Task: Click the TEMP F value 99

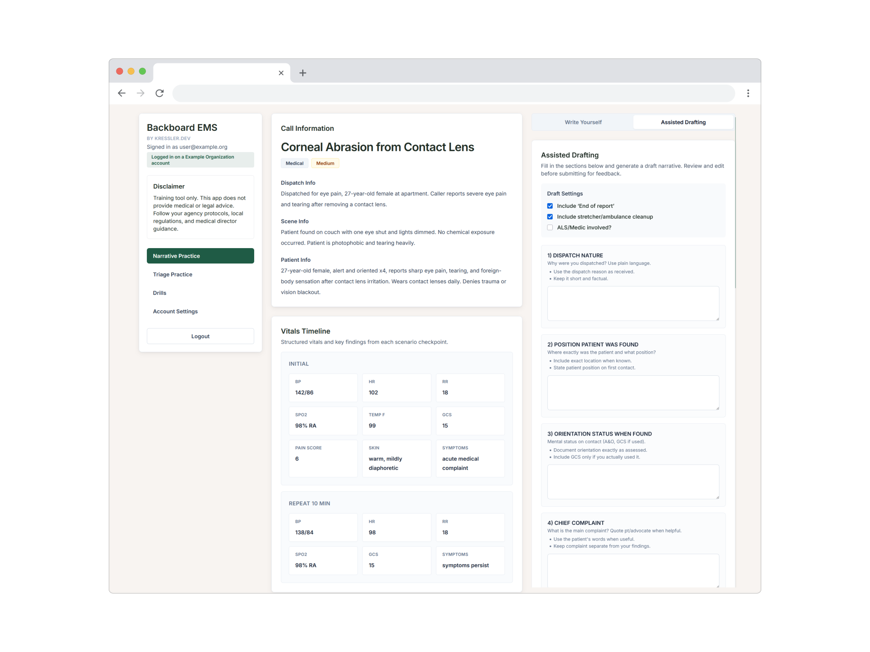Action: [372, 426]
